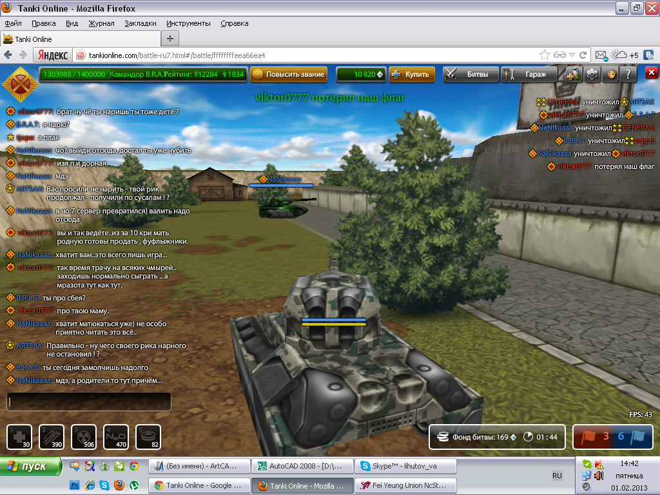Viewport: 660px width, 495px height.
Task: Switch to AutoCAD 2008 taskbar window
Action: [302, 466]
